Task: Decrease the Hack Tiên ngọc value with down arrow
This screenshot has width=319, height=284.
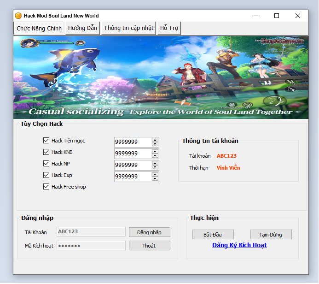Action: (155, 144)
